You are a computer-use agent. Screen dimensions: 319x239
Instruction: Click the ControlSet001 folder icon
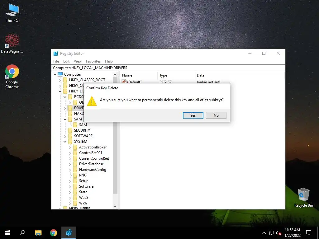[75, 153]
